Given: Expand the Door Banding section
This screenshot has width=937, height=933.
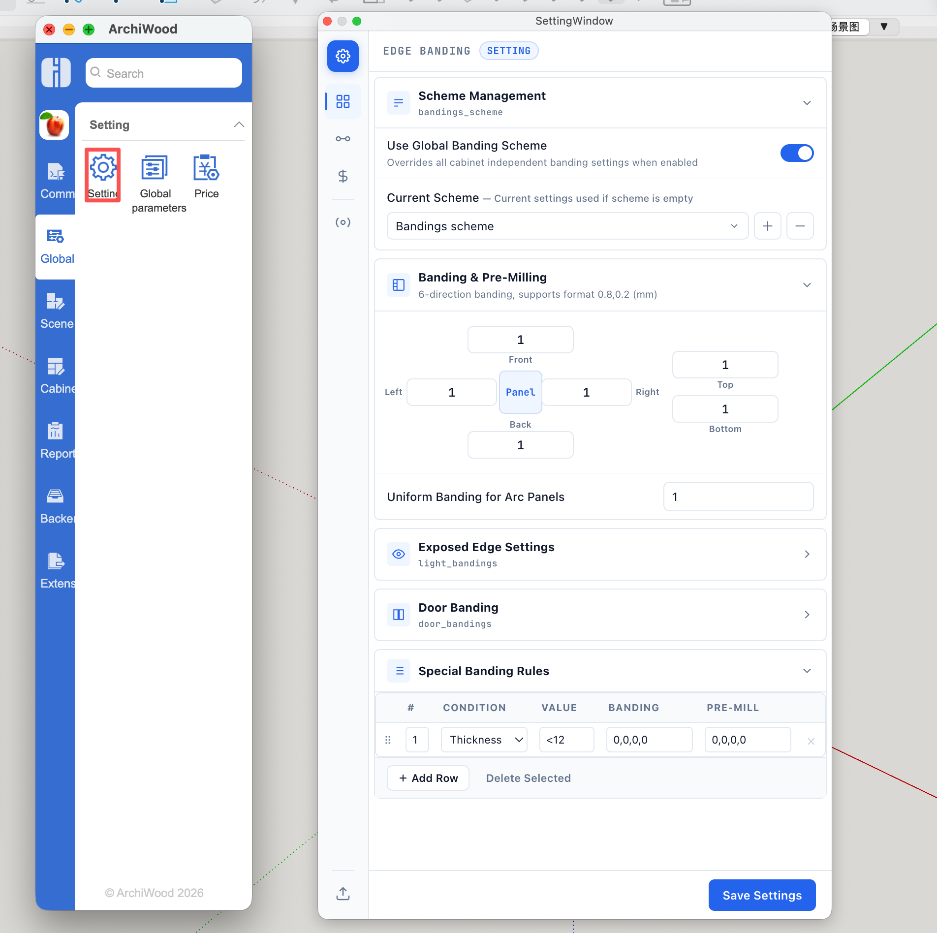Looking at the screenshot, I should (x=807, y=615).
